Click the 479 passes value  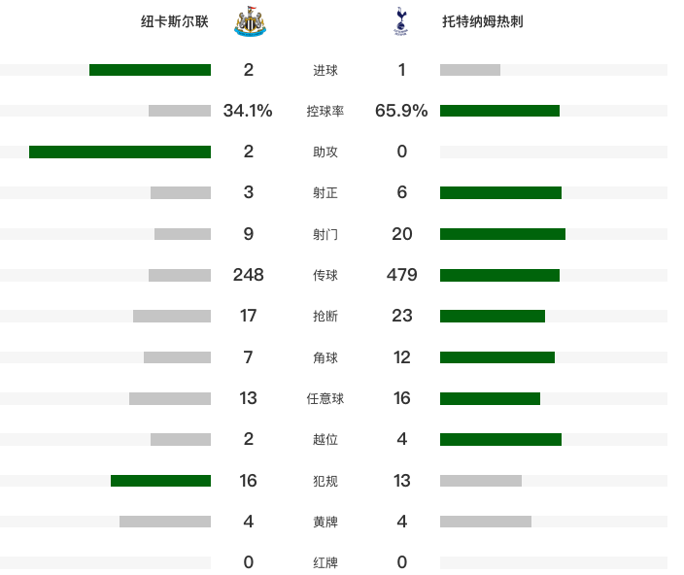click(402, 275)
